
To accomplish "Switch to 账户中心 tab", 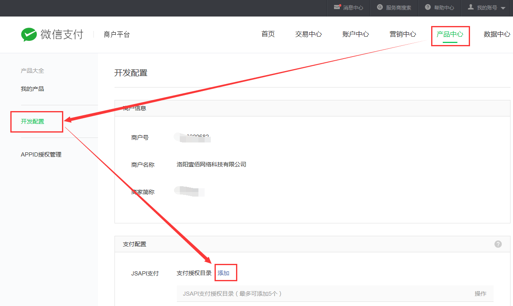I will click(x=356, y=34).
